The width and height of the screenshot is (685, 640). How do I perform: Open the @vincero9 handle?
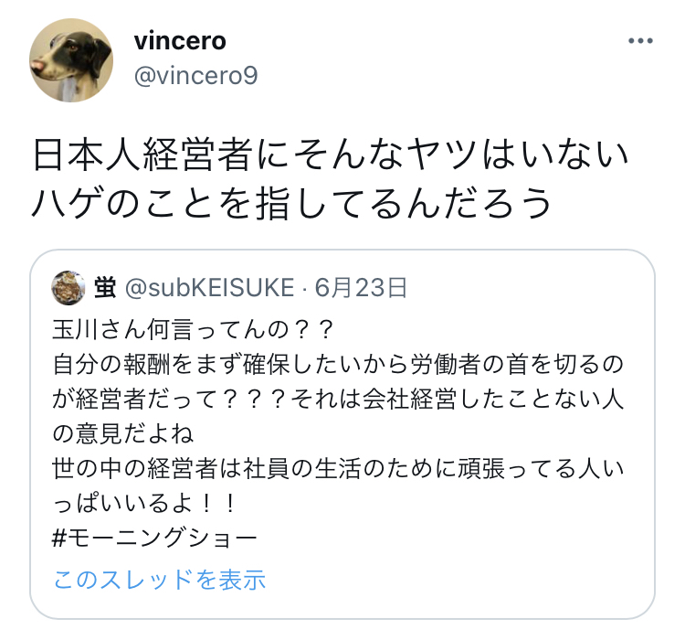point(195,76)
